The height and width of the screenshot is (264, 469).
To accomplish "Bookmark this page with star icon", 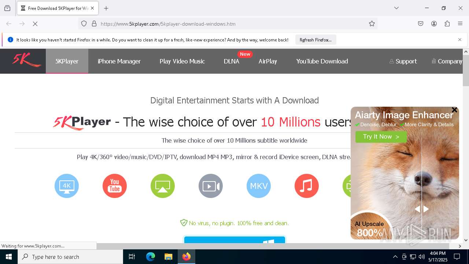I will [372, 24].
